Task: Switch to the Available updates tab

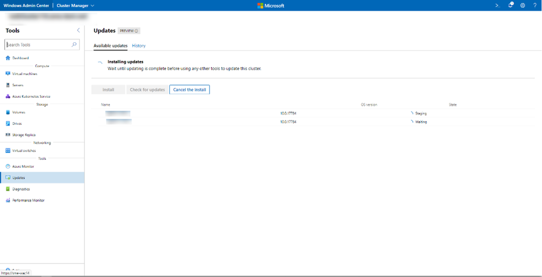Action: click(x=111, y=46)
